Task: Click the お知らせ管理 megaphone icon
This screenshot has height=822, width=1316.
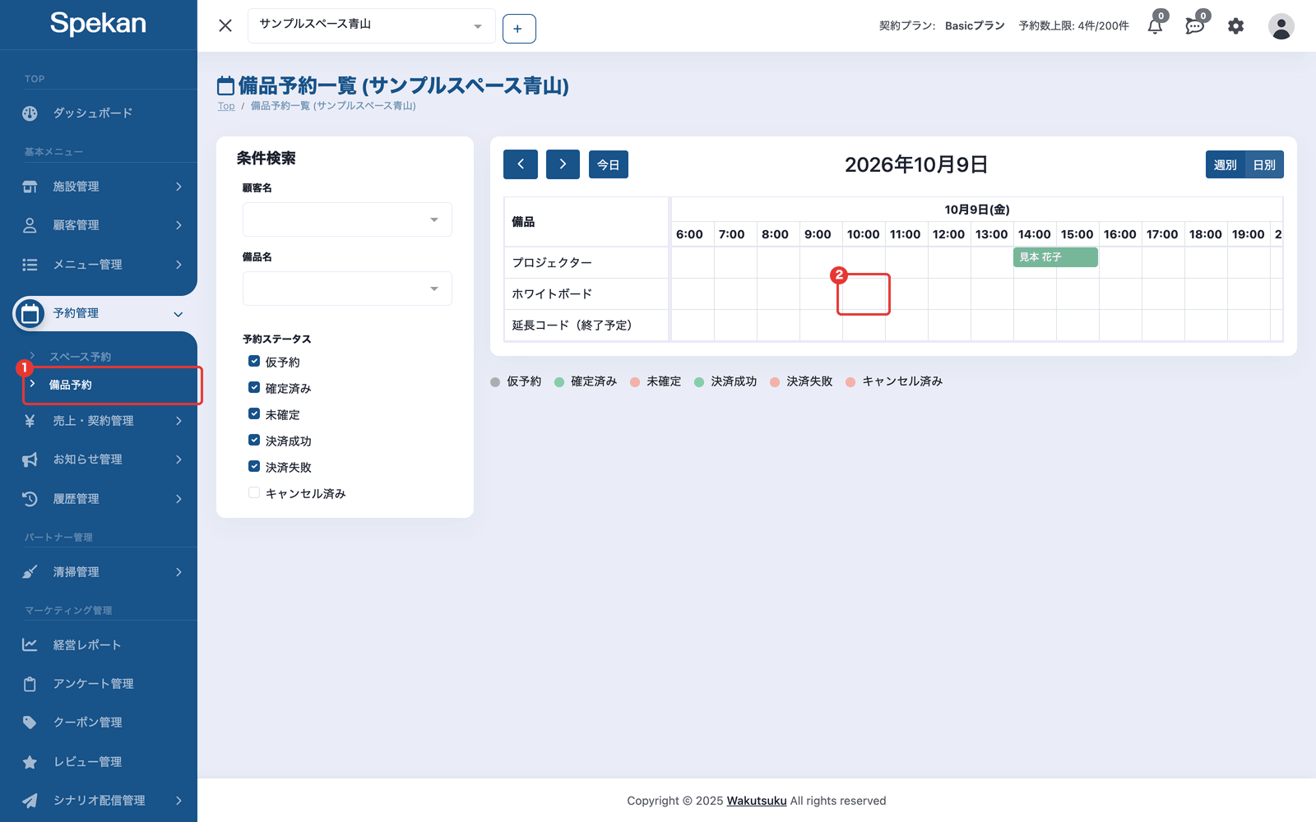Action: [x=30, y=459]
